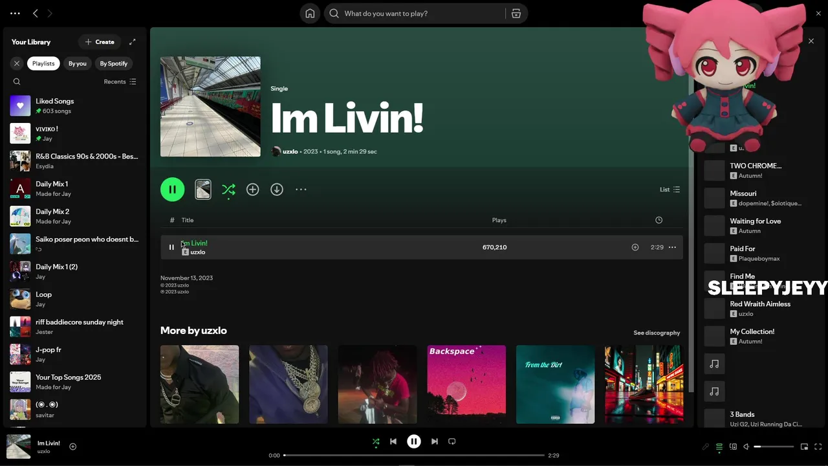
Task: Open Connect to a device
Action: 733,447
